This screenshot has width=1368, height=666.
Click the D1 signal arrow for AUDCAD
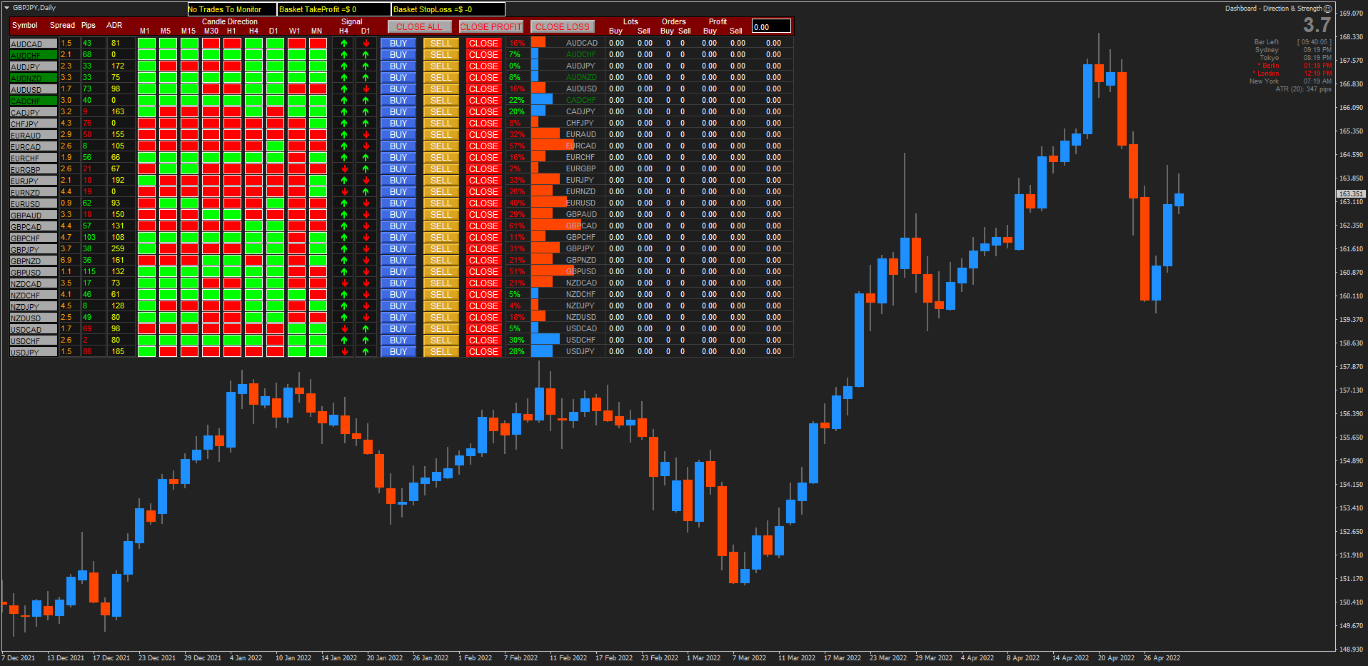(x=366, y=44)
